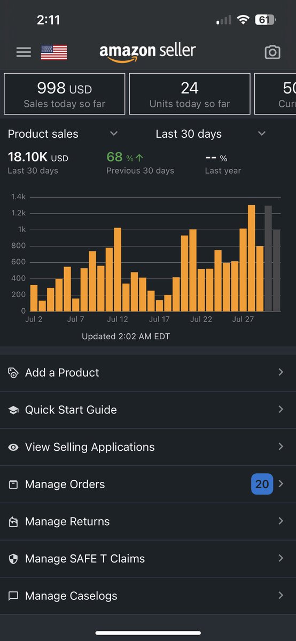Expand the Product sales metric dropdown
296x641 pixels.
coord(113,134)
